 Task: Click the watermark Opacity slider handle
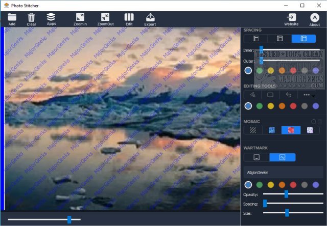(286, 194)
